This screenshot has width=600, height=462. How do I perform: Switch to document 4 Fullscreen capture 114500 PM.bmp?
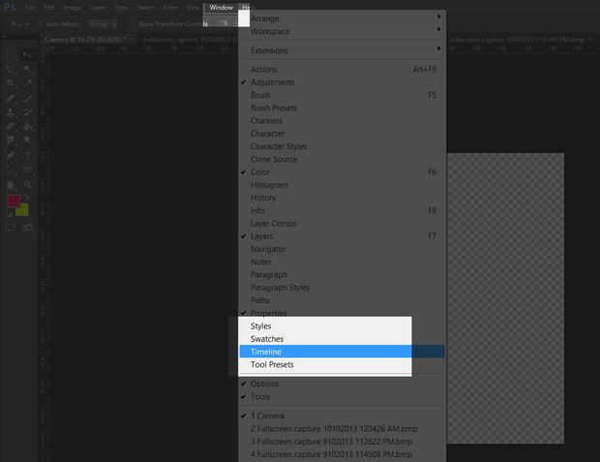(x=342, y=454)
